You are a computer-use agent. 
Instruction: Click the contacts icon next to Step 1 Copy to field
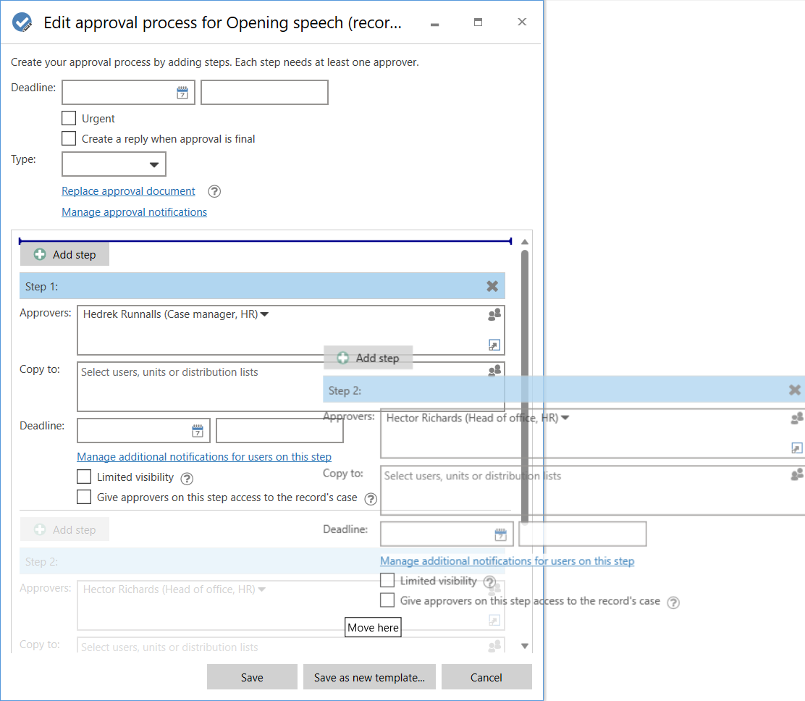(494, 370)
